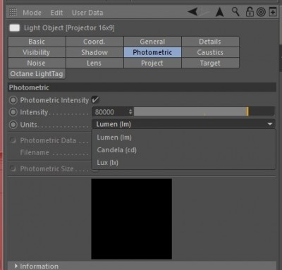Choose Candela (cd) from the list

116,150
